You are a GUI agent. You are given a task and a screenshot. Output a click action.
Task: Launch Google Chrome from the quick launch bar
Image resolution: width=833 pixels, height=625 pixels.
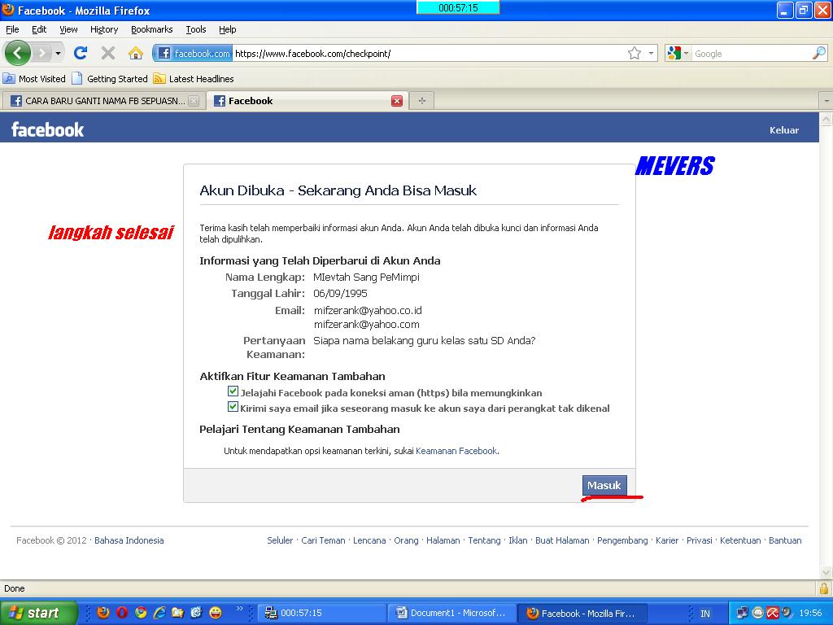[141, 613]
